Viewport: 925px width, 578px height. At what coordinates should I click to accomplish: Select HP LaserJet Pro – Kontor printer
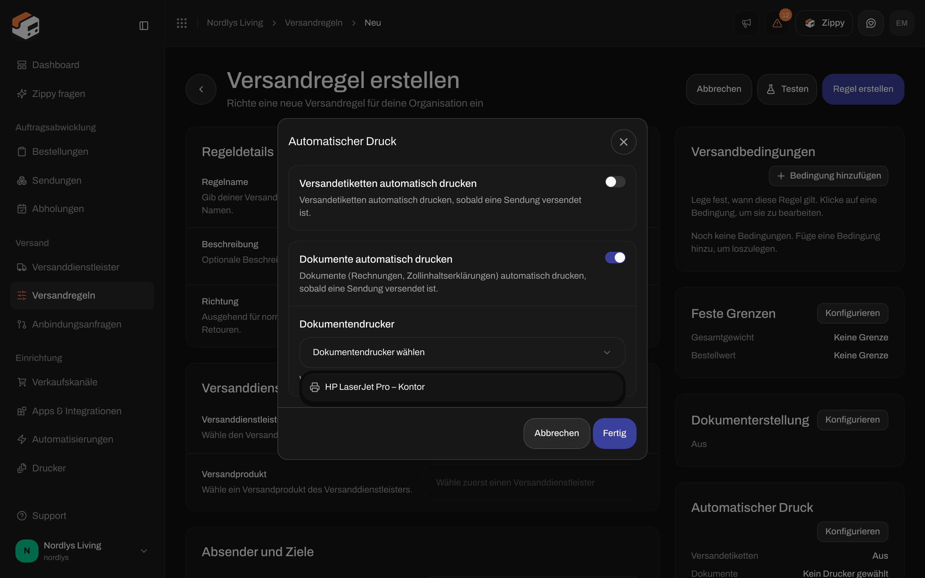[x=462, y=387]
